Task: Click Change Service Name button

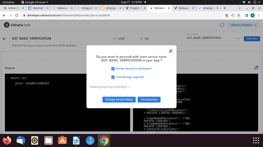Action: 119,100
